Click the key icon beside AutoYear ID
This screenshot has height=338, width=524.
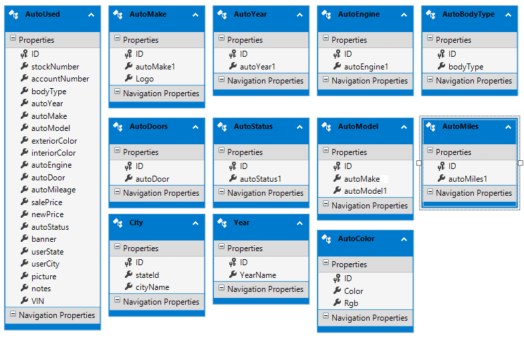[233, 54]
